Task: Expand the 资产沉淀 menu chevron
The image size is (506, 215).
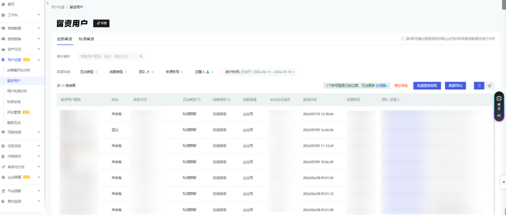Action: [39, 49]
